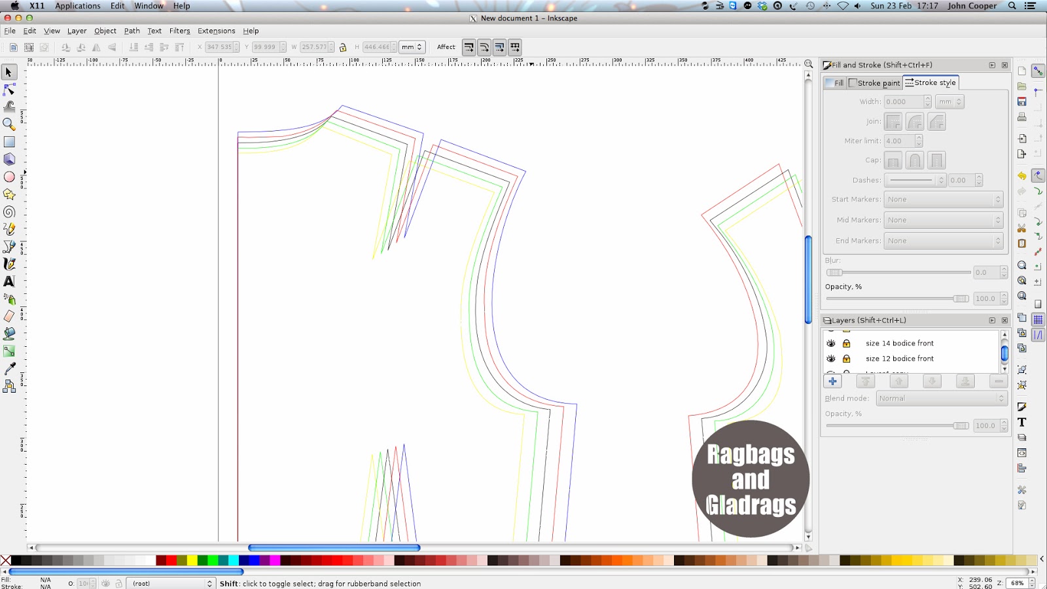This screenshot has height=589, width=1047.
Task: Switch to the Fill tab
Action: pyautogui.click(x=835, y=83)
